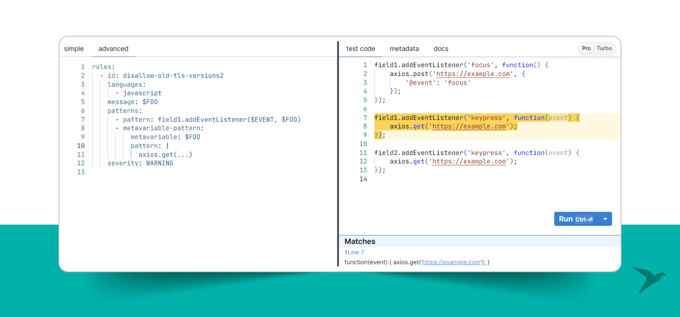Expand the dropdown arrow beside Run
680x317 pixels.
[605, 219]
